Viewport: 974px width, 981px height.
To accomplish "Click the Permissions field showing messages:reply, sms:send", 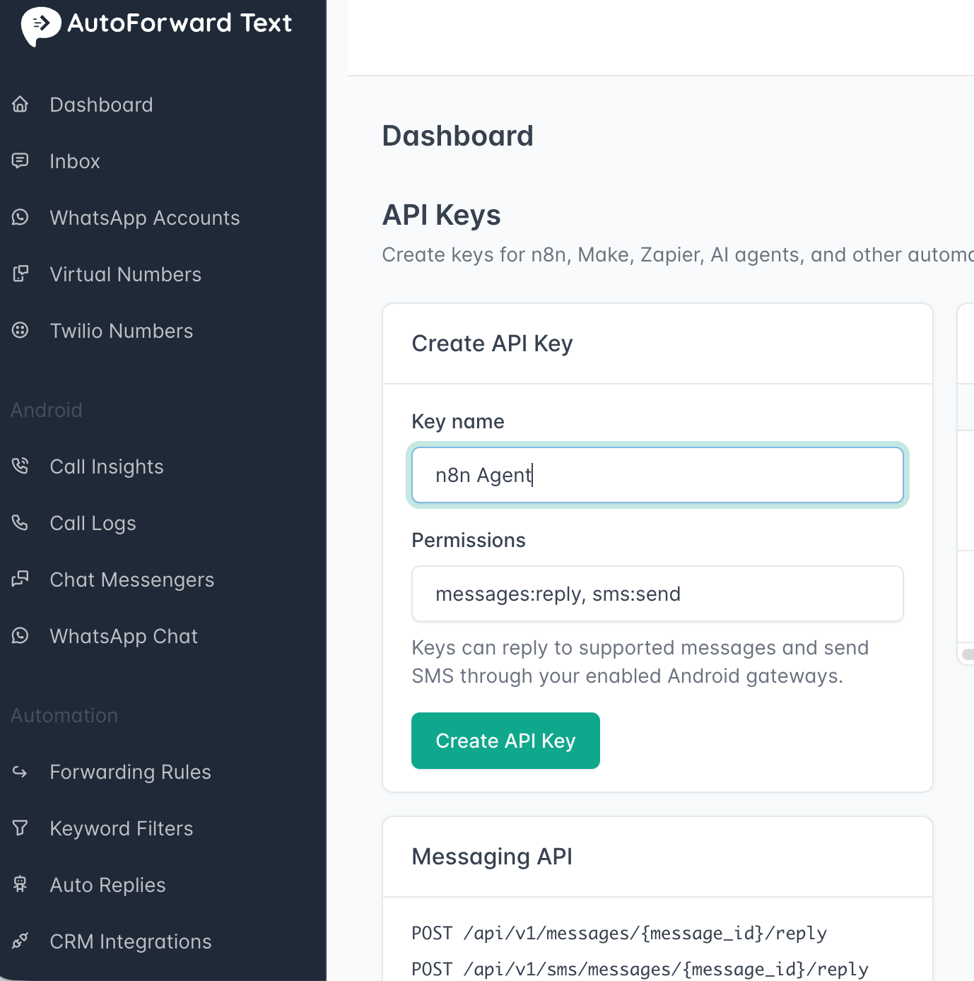I will (657, 594).
